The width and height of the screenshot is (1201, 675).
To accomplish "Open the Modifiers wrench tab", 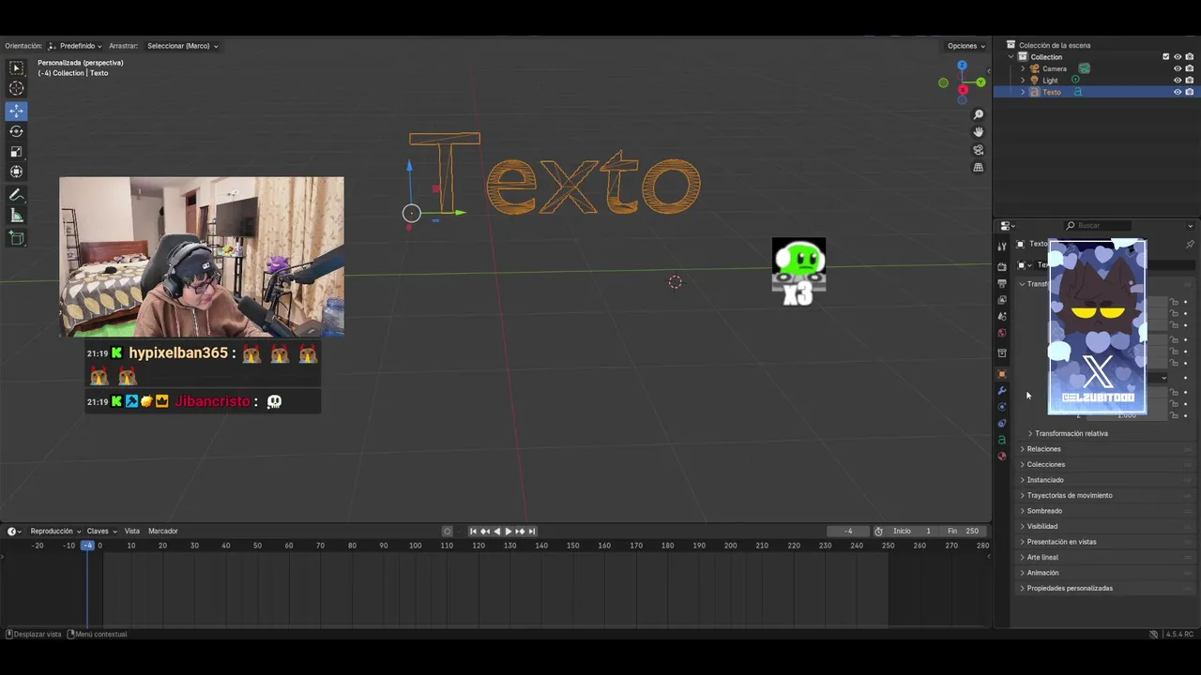I will pos(1002,391).
